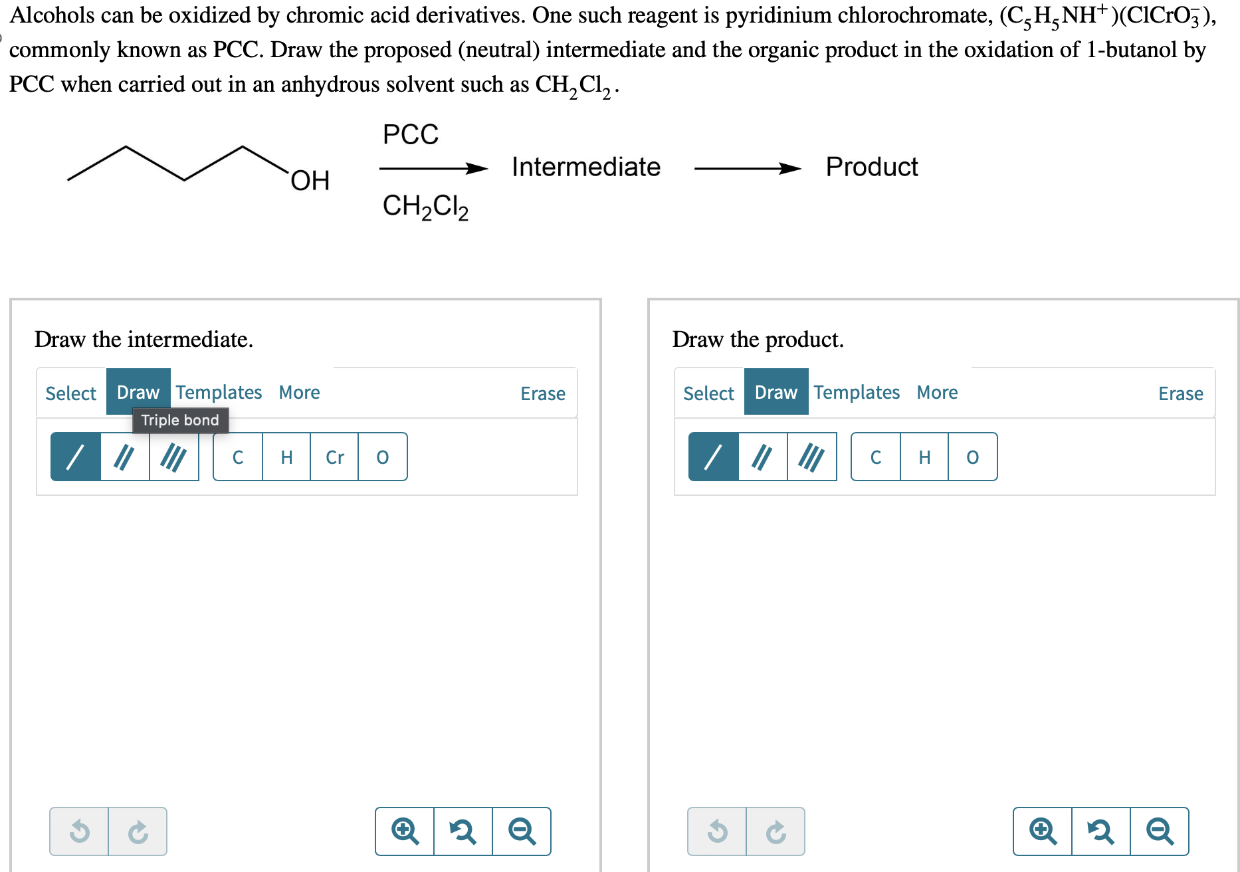Viewport: 1240px width, 872px height.
Task: Undo last action in intermediate editor
Action: 79,831
